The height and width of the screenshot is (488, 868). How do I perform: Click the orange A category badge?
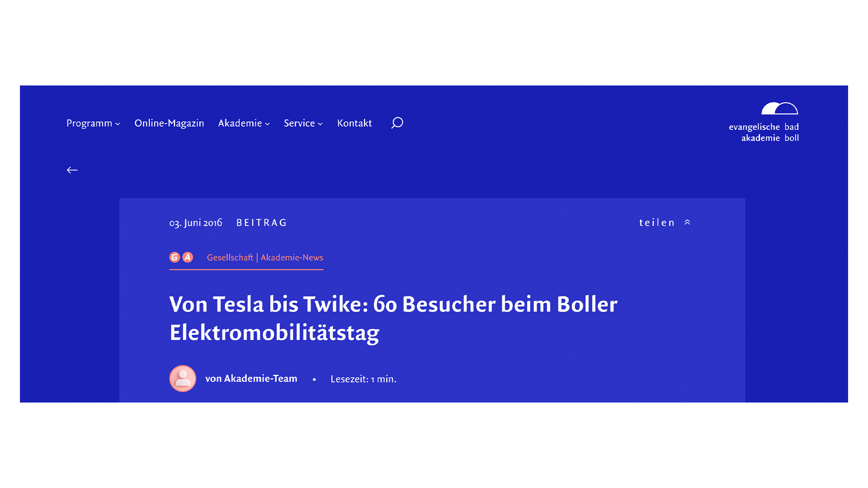188,257
